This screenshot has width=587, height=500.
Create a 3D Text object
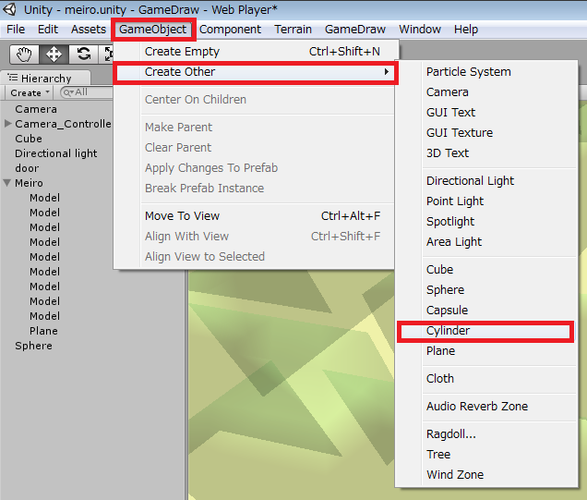tap(486, 152)
